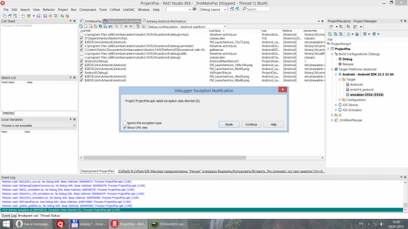Uncheck the D:\Experements classes.dex row checkbox
408x229 pixels.
coord(82,38)
